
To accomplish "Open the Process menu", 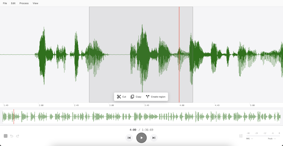I will pos(24,3).
